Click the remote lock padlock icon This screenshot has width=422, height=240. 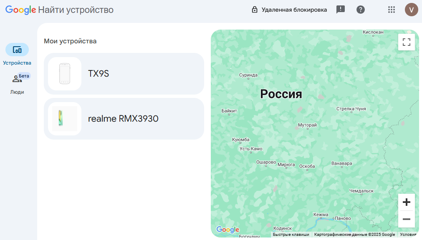(x=254, y=10)
